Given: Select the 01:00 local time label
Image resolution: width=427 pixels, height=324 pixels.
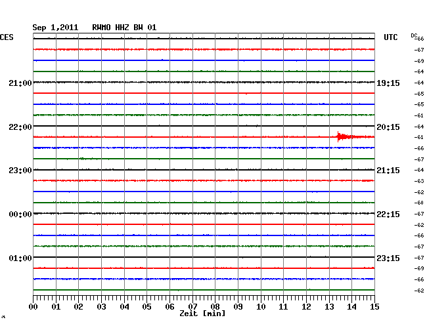Looking at the screenshot, I should pyautogui.click(x=20, y=258).
